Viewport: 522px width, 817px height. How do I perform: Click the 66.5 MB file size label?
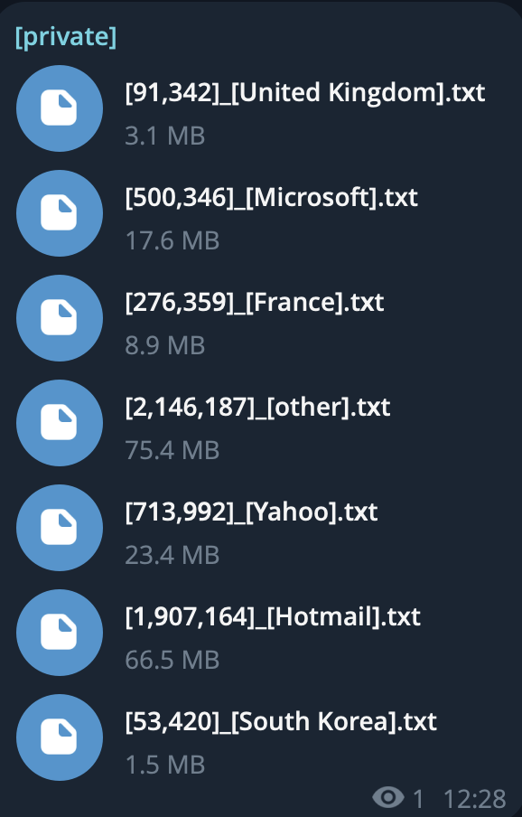tap(172, 660)
